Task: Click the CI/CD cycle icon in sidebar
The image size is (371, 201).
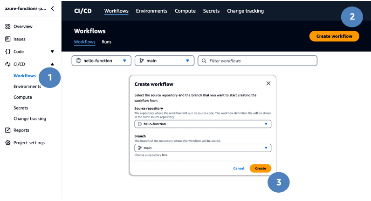Action: [8, 64]
